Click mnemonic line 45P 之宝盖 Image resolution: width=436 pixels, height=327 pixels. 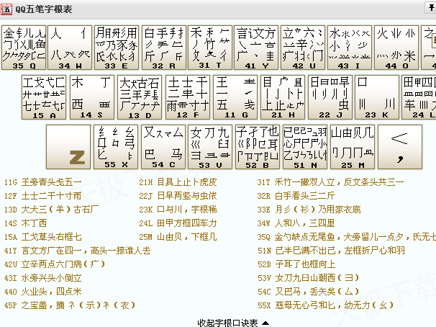70,305
